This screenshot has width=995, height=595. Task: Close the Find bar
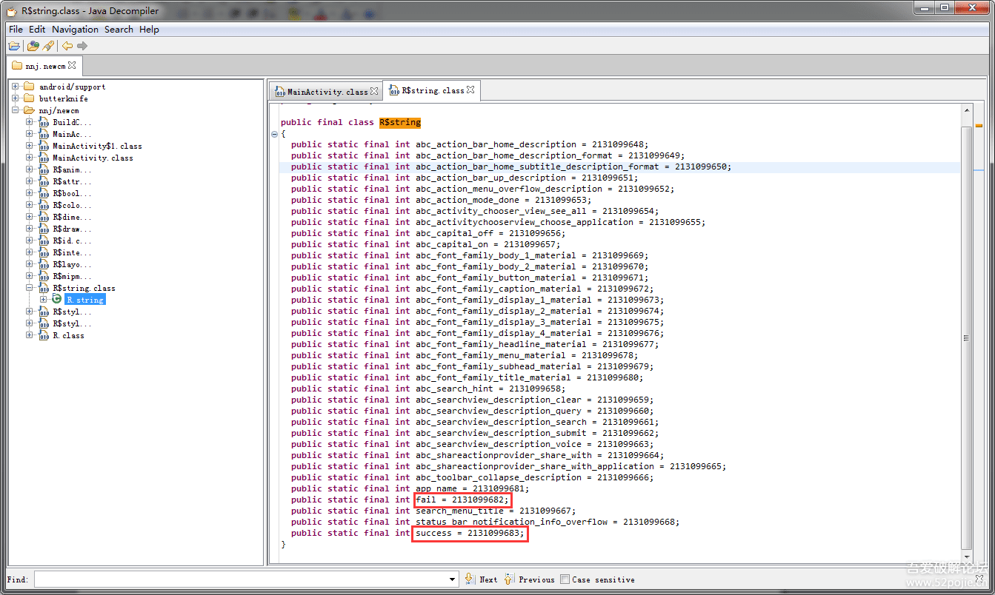click(x=980, y=578)
